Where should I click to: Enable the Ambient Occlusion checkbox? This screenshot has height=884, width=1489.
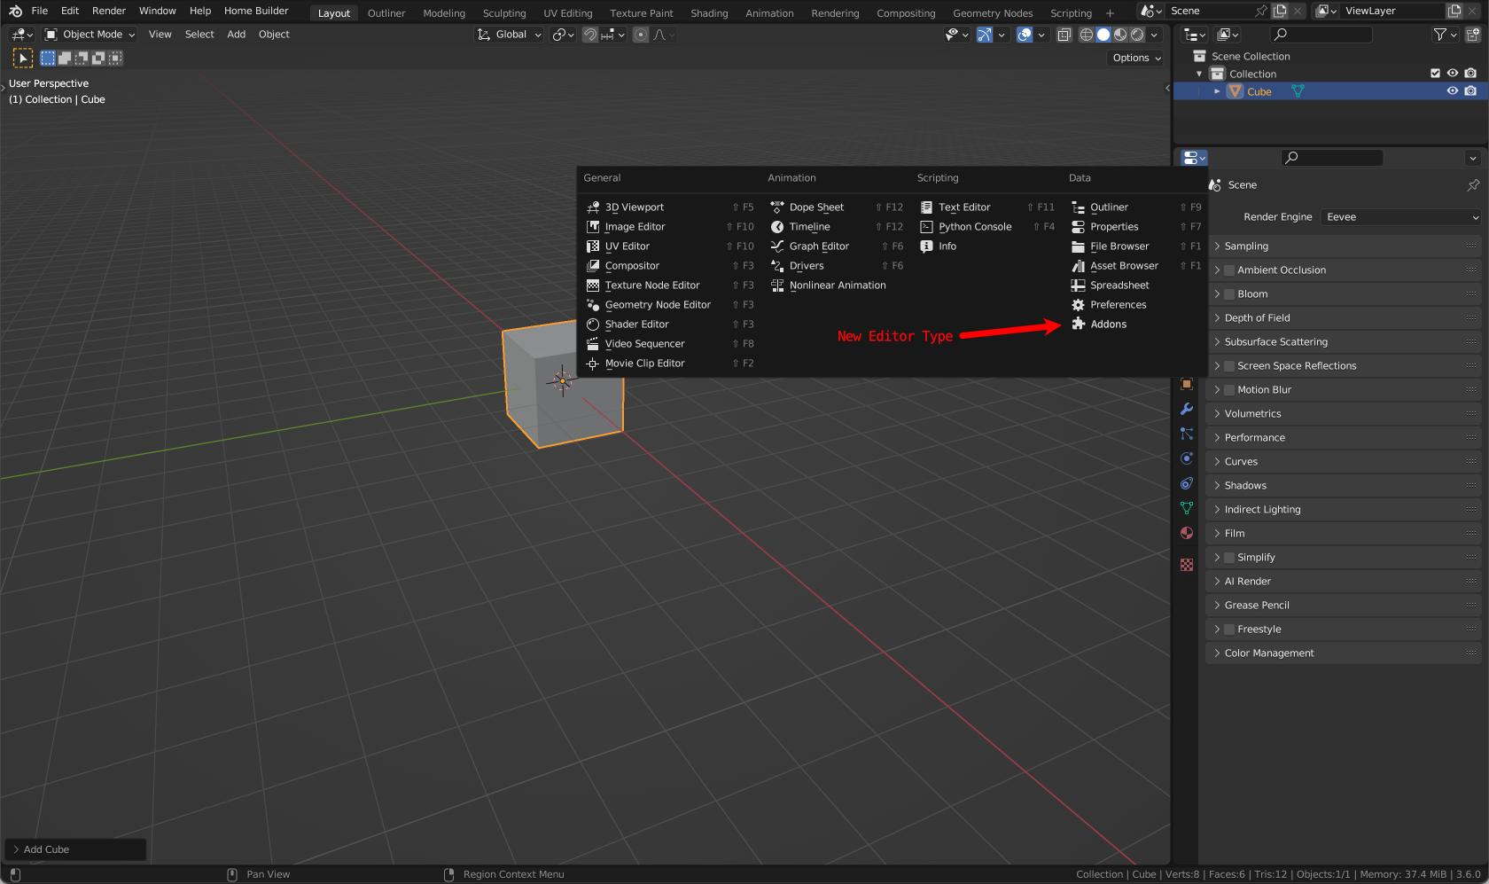pyautogui.click(x=1229, y=270)
